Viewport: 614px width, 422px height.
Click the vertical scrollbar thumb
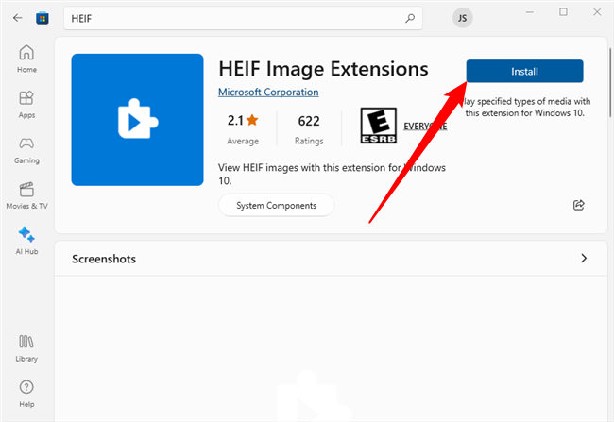pos(610,82)
